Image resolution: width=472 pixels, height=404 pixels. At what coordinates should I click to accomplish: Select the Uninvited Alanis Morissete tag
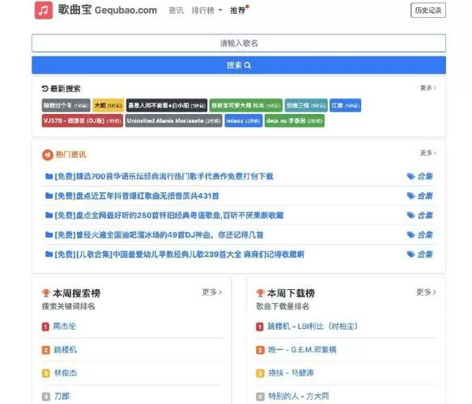(x=174, y=120)
